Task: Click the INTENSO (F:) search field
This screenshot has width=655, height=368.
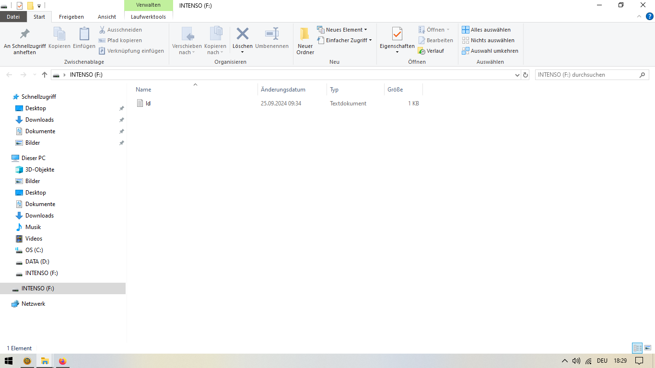Action: click(x=587, y=75)
